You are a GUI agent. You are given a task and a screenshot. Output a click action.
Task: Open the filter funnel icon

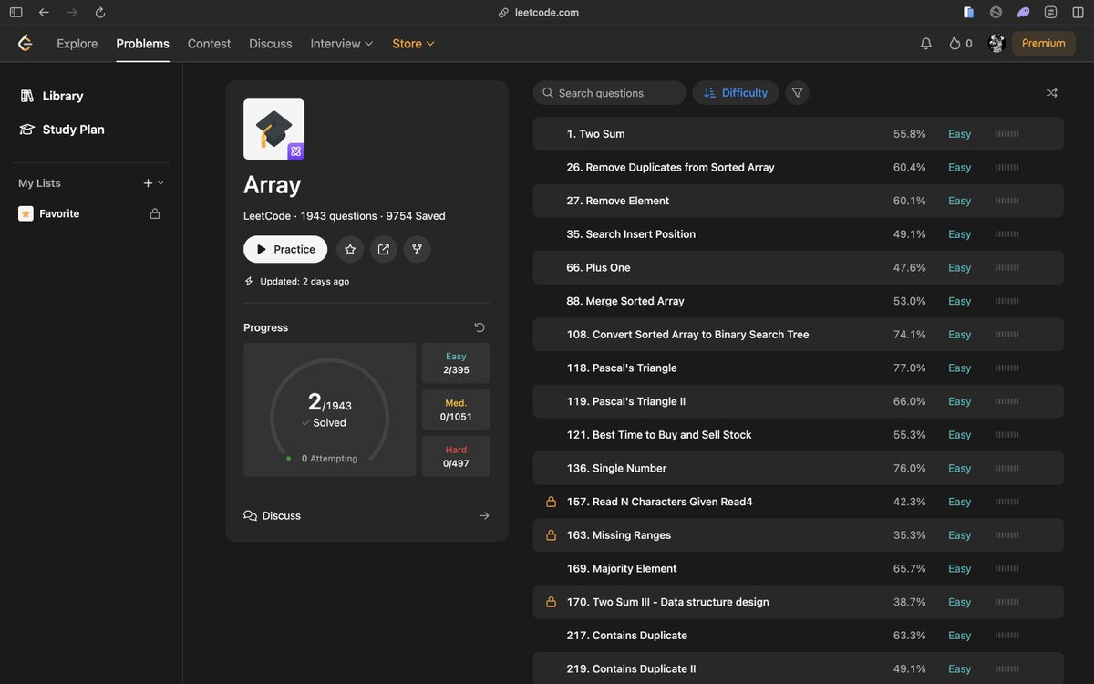pos(797,93)
